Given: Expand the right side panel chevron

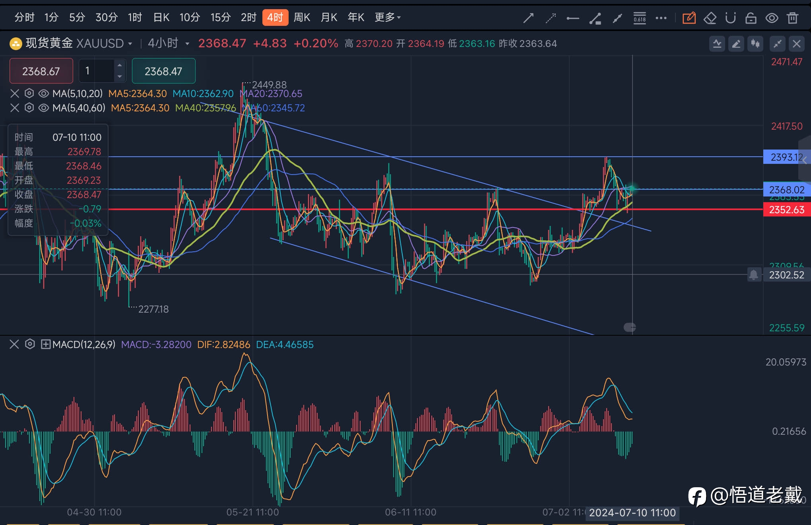Looking at the screenshot, I should click(x=805, y=160).
